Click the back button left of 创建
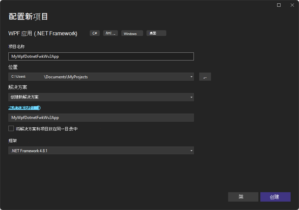The height and width of the screenshot is (210, 299). [243, 197]
